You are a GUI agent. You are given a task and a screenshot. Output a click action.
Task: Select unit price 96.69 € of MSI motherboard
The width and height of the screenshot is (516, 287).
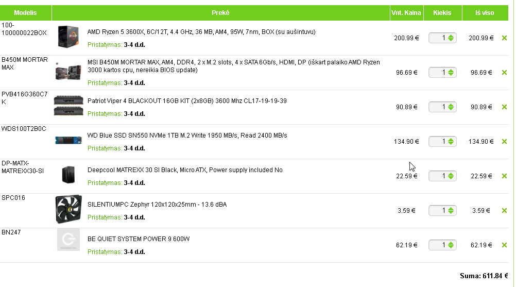(x=406, y=73)
